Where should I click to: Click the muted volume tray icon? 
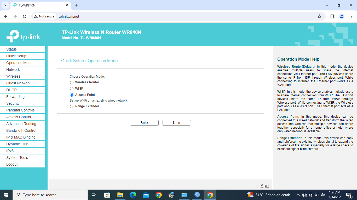pyautogui.click(x=323, y=195)
